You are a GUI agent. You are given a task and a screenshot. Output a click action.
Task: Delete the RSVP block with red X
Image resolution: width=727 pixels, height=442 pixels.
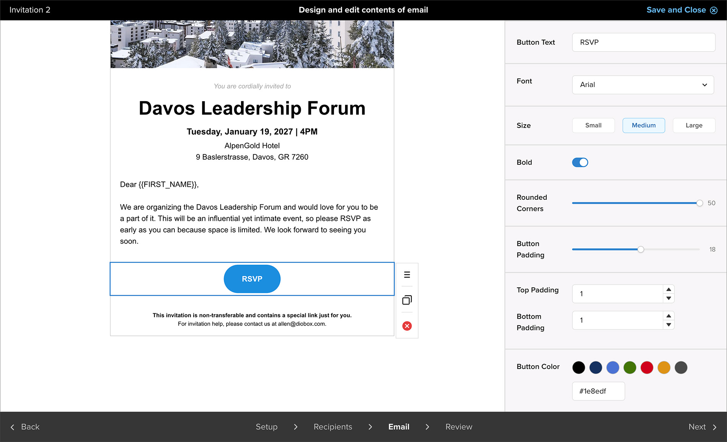407,326
